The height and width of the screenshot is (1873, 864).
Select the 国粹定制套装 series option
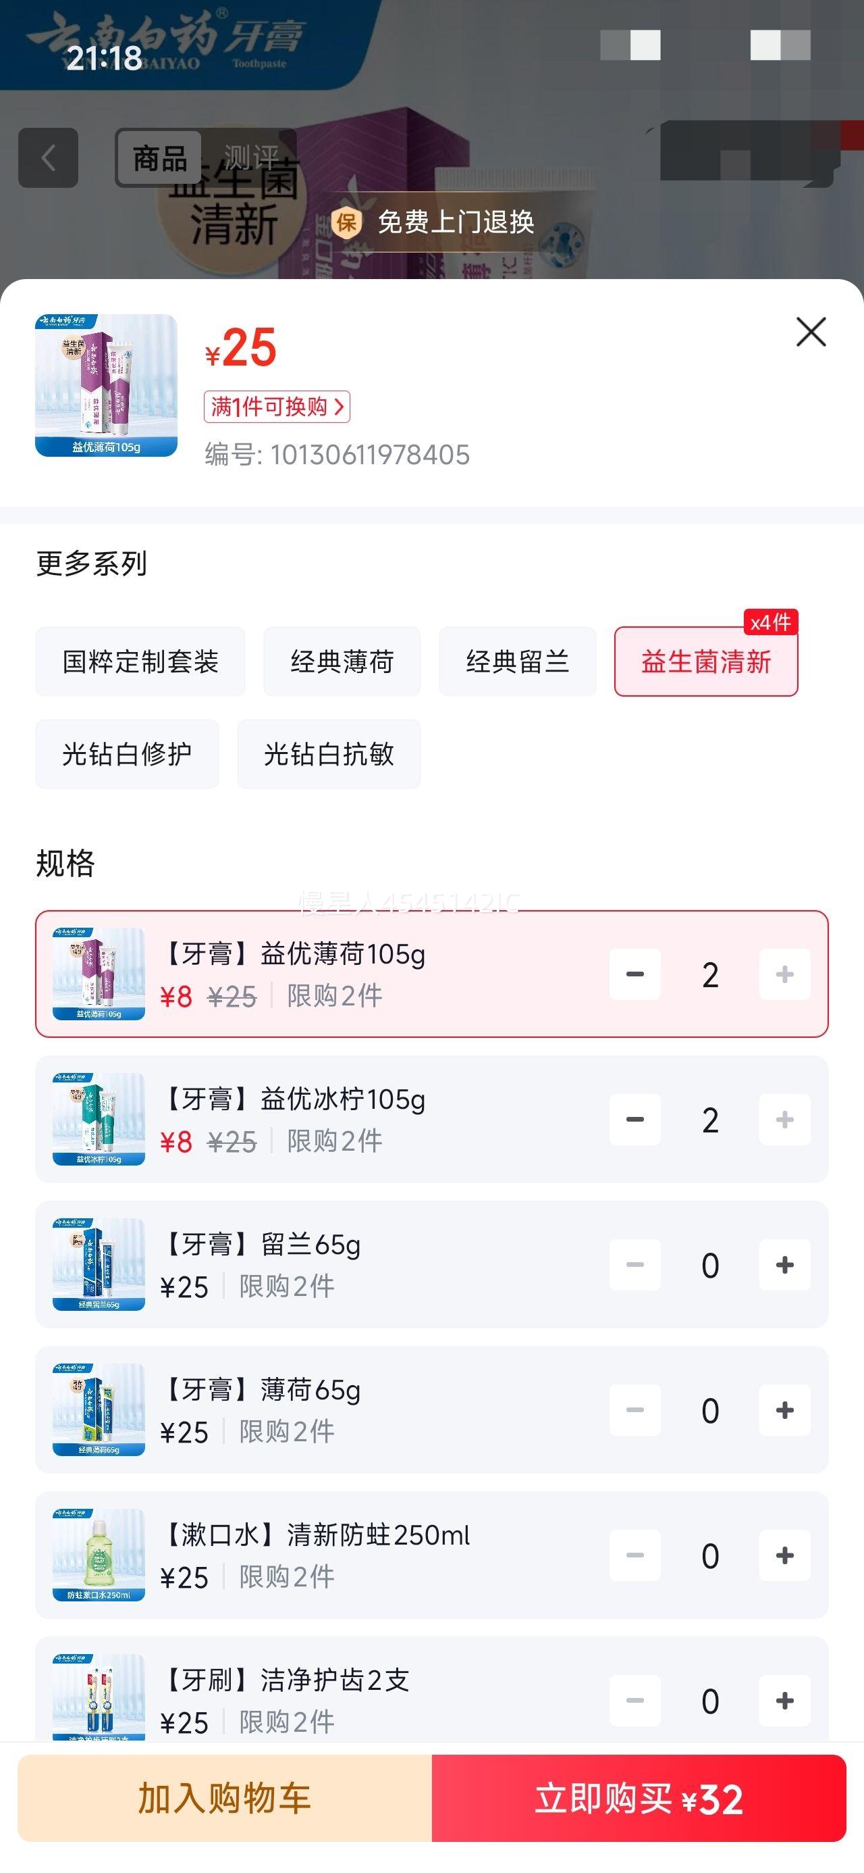tap(140, 661)
